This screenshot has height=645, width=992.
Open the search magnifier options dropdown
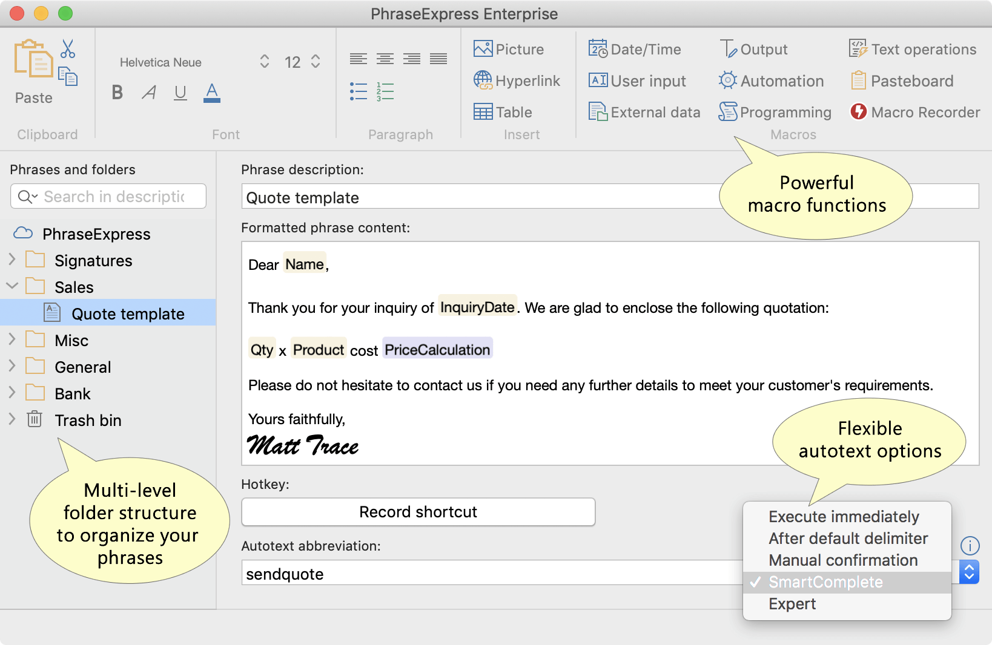pos(28,197)
